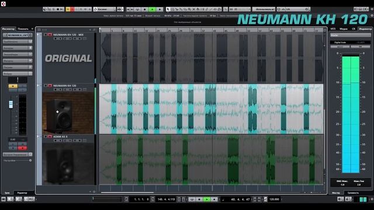Toggle the red record enable button in the inspector
374x210 pixels.
coord(22,148)
